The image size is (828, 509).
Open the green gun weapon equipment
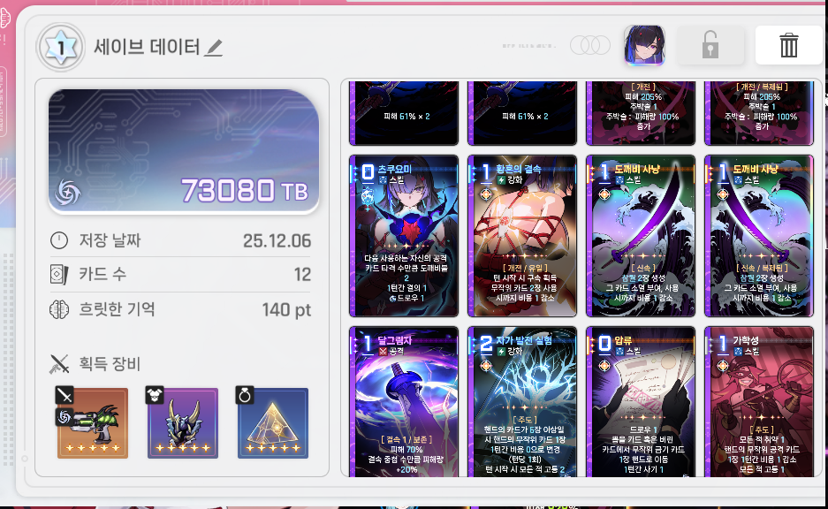(x=93, y=423)
